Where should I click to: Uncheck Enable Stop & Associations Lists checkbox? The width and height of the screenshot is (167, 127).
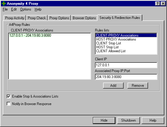click(x=8, y=96)
